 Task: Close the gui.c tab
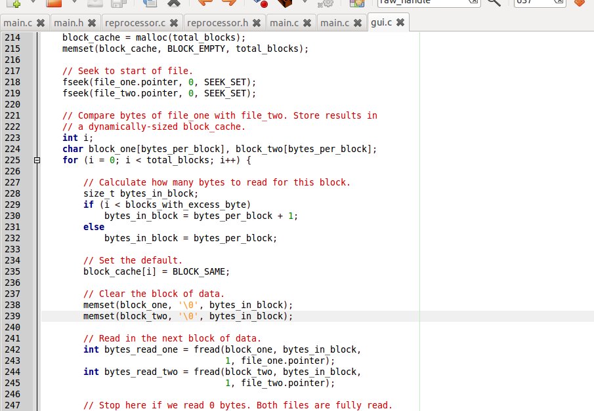tap(400, 22)
